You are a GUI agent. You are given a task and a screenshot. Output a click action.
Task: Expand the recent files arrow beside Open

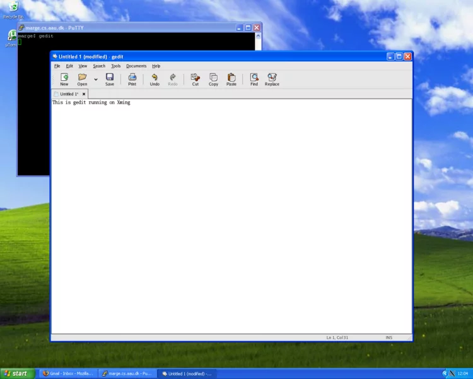click(x=96, y=80)
